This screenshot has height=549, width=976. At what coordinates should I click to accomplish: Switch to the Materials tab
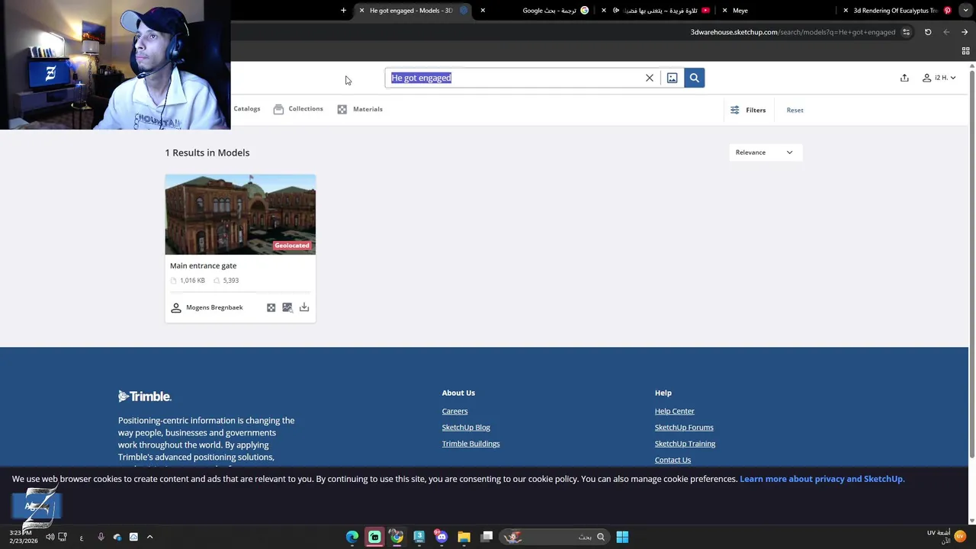360,109
